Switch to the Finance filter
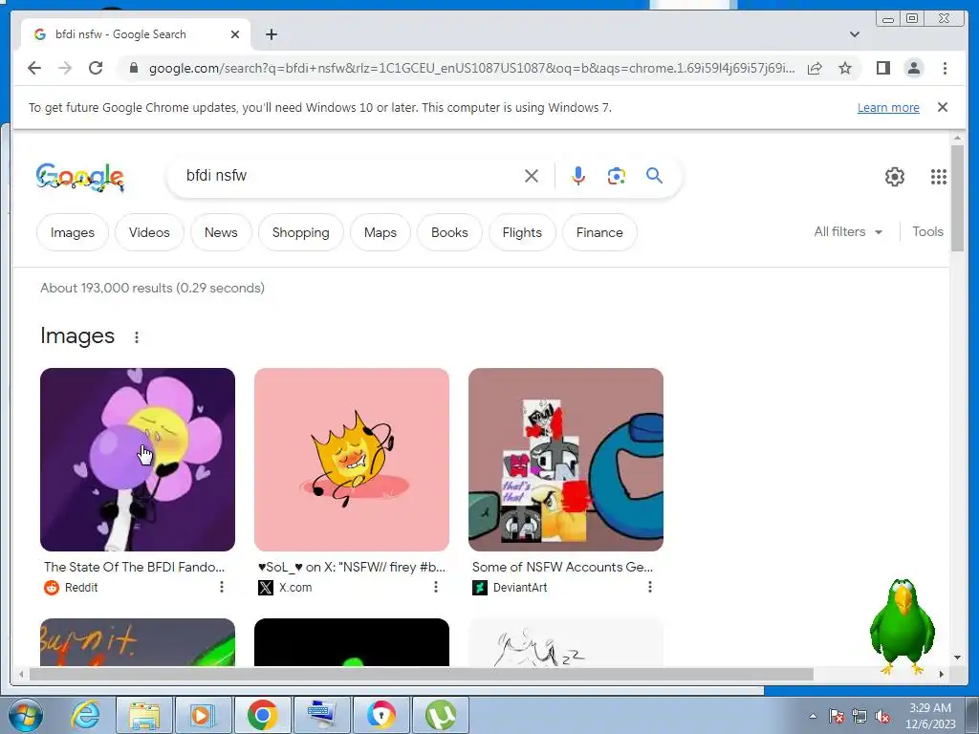 599,232
